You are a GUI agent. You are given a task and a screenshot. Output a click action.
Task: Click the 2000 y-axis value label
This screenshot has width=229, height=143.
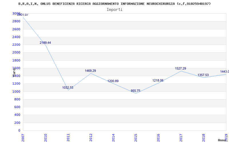click(x=16, y=53)
